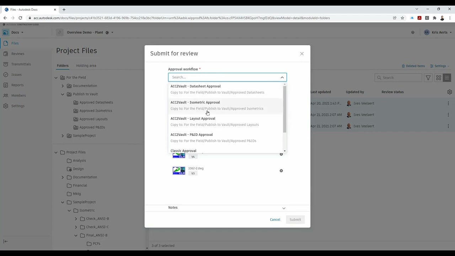Open the Overview Demo - Plant project dropdown
455x256 pixels.
[x=90, y=32]
